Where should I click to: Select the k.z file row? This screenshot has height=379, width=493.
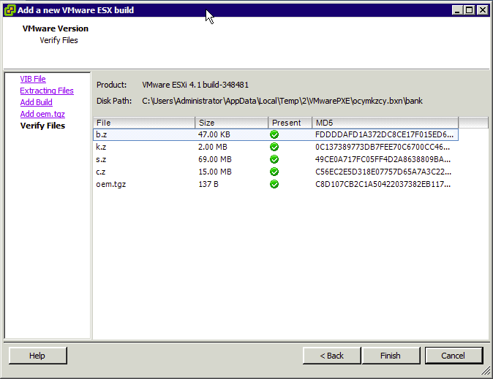coord(276,147)
